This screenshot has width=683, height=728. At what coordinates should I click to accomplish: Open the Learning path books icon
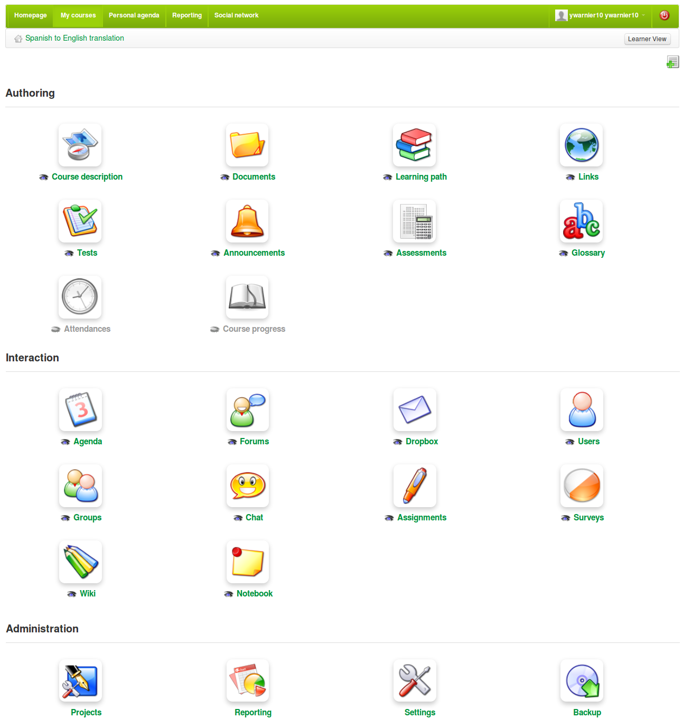[414, 145]
